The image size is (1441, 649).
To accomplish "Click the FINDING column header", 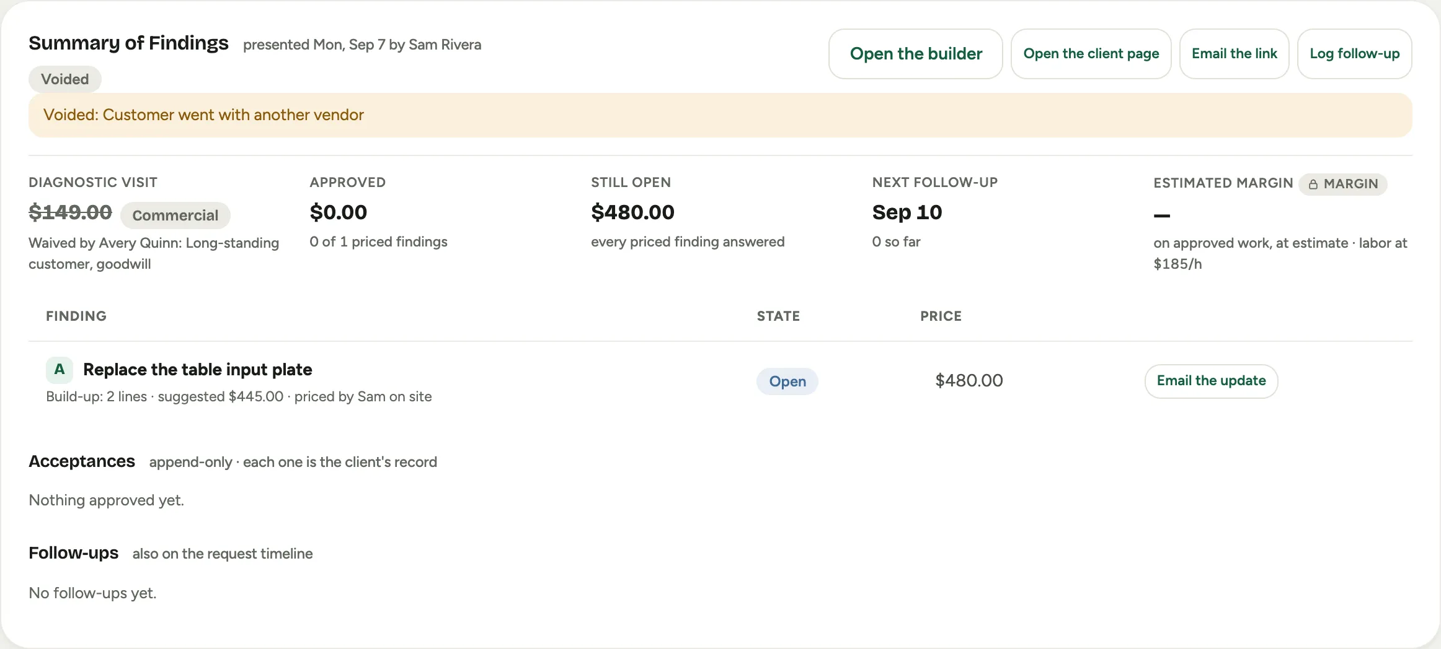I will [76, 316].
